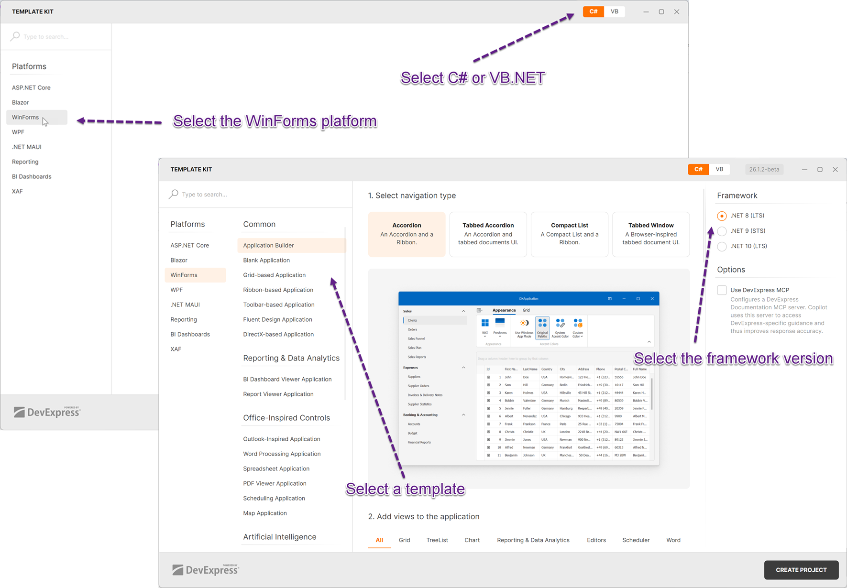Choose the Compact List navigation type

click(569, 234)
